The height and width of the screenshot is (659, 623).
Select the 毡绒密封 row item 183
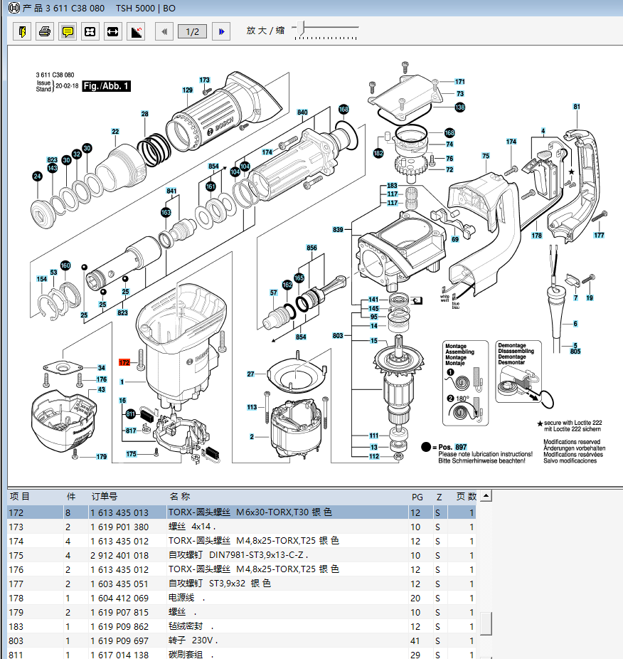pos(242,627)
